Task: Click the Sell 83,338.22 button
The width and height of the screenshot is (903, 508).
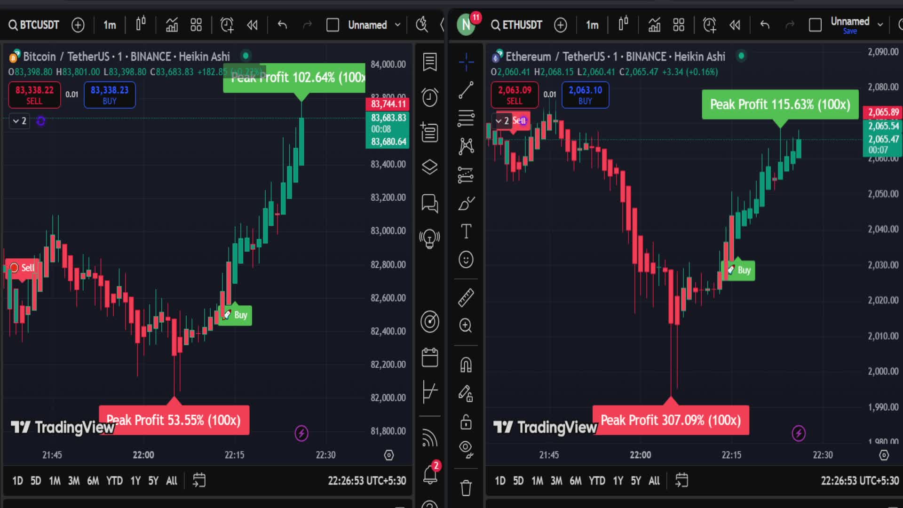Action: (x=34, y=95)
